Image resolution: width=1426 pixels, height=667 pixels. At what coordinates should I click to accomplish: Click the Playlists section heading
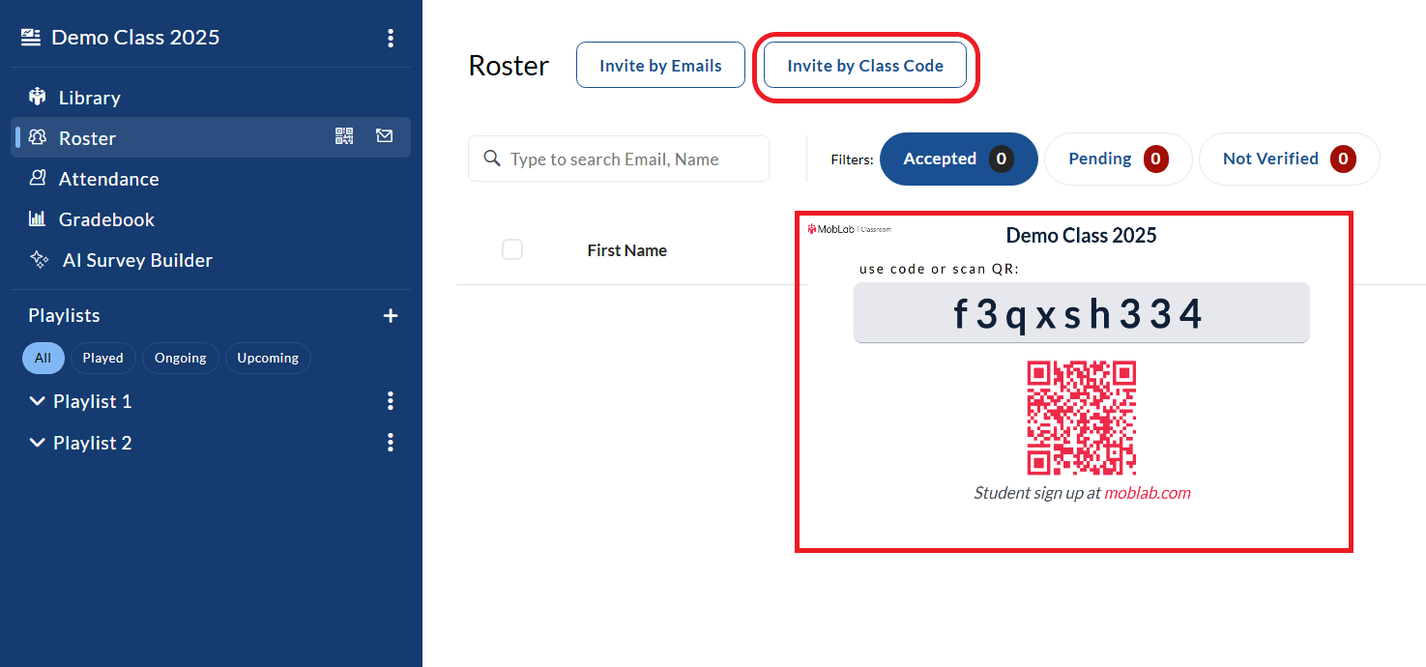64,316
